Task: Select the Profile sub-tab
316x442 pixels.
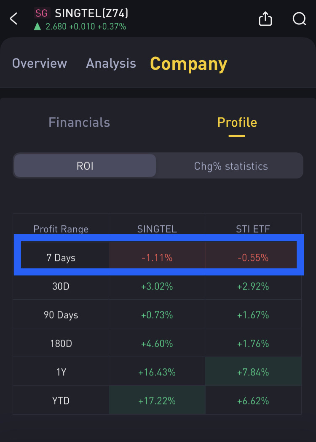Action: 237,122
